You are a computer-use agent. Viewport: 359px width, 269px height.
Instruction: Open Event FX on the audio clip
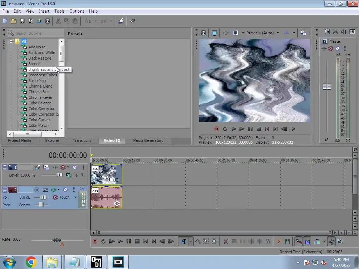coord(117,204)
